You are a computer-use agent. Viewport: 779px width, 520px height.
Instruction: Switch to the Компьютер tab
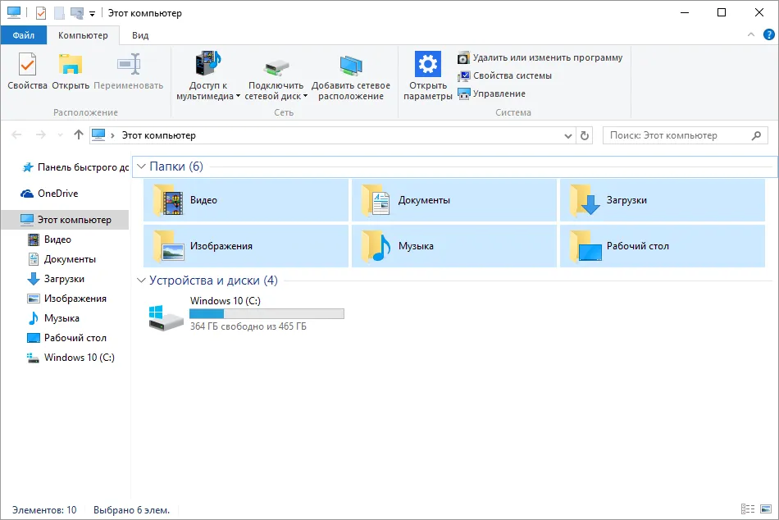coord(83,35)
